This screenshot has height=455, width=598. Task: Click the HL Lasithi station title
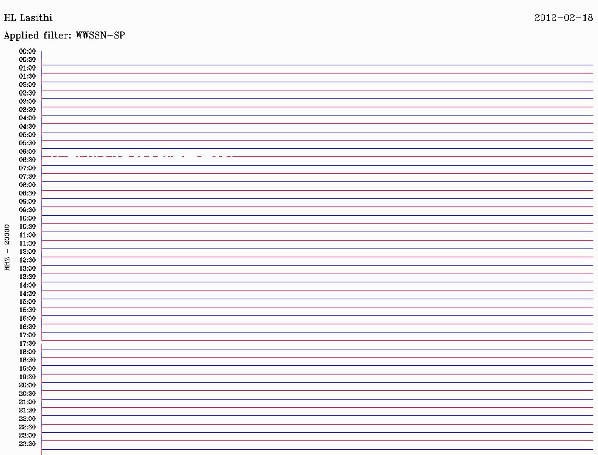point(28,18)
